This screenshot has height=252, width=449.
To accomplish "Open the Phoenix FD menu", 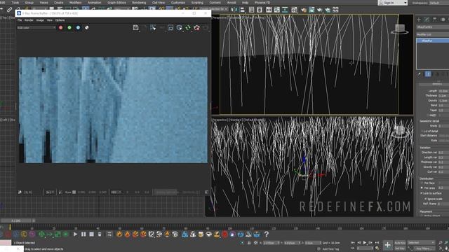I will 262,3.
